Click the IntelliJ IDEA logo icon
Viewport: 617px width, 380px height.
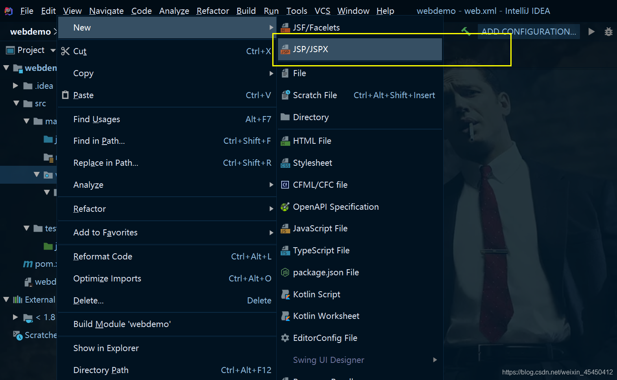click(x=9, y=11)
